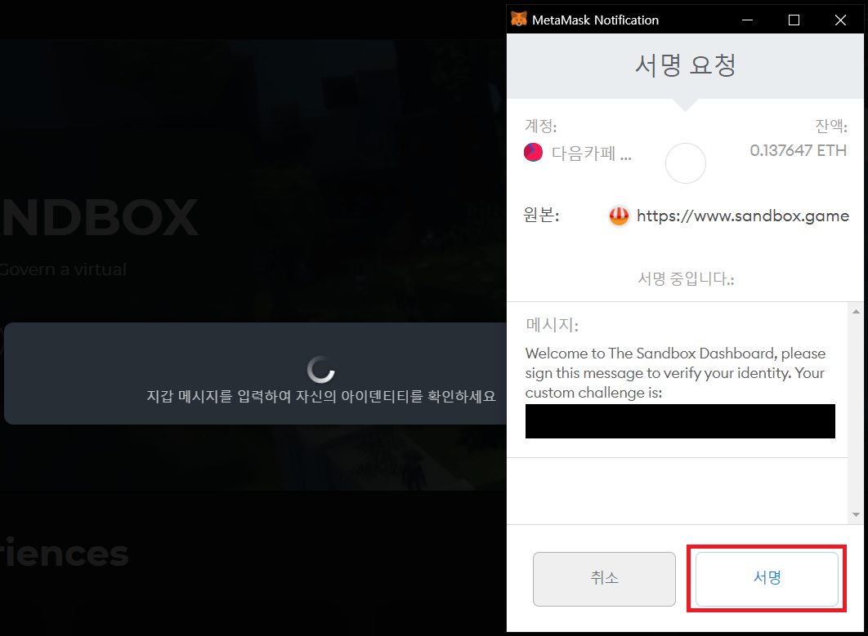Click the MetaMask Notification window title
Screen dimensions: 868x636
[595, 20]
